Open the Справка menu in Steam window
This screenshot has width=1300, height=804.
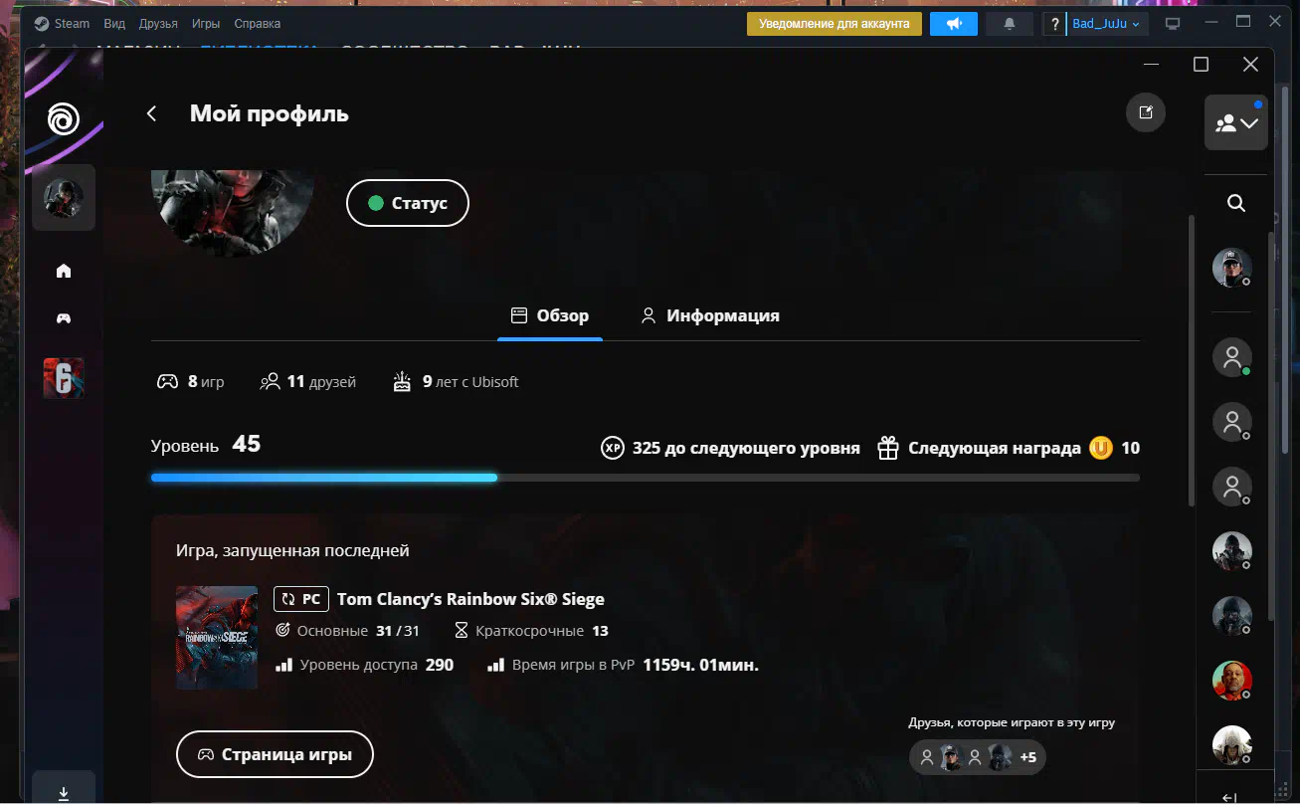point(258,23)
